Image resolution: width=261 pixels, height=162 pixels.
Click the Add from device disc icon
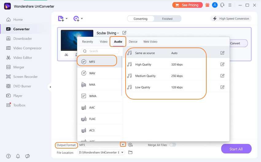pos(76,19)
